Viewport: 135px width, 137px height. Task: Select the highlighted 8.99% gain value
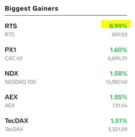(x=118, y=26)
